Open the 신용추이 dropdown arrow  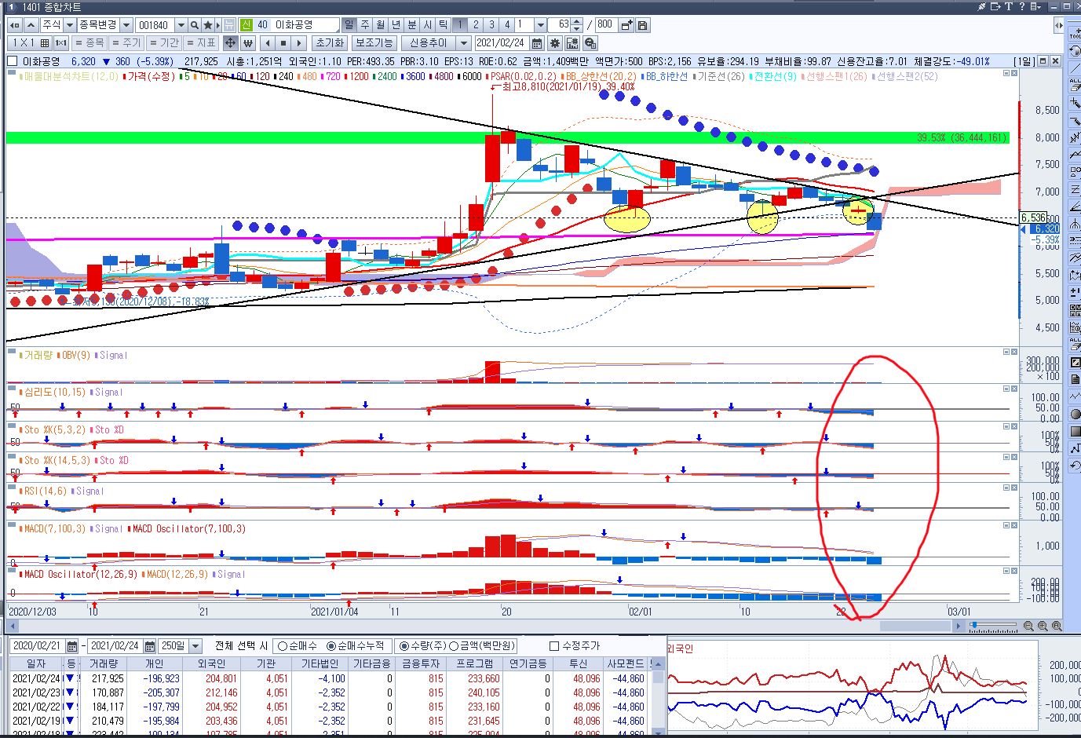click(464, 43)
